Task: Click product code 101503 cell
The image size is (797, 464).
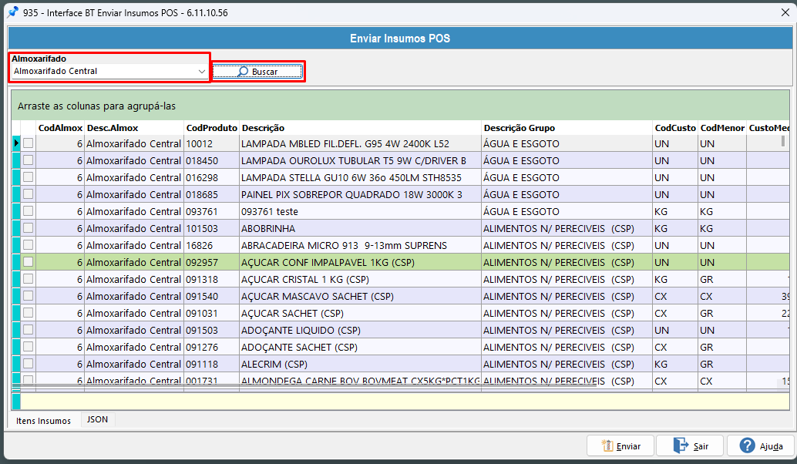Action: point(211,228)
